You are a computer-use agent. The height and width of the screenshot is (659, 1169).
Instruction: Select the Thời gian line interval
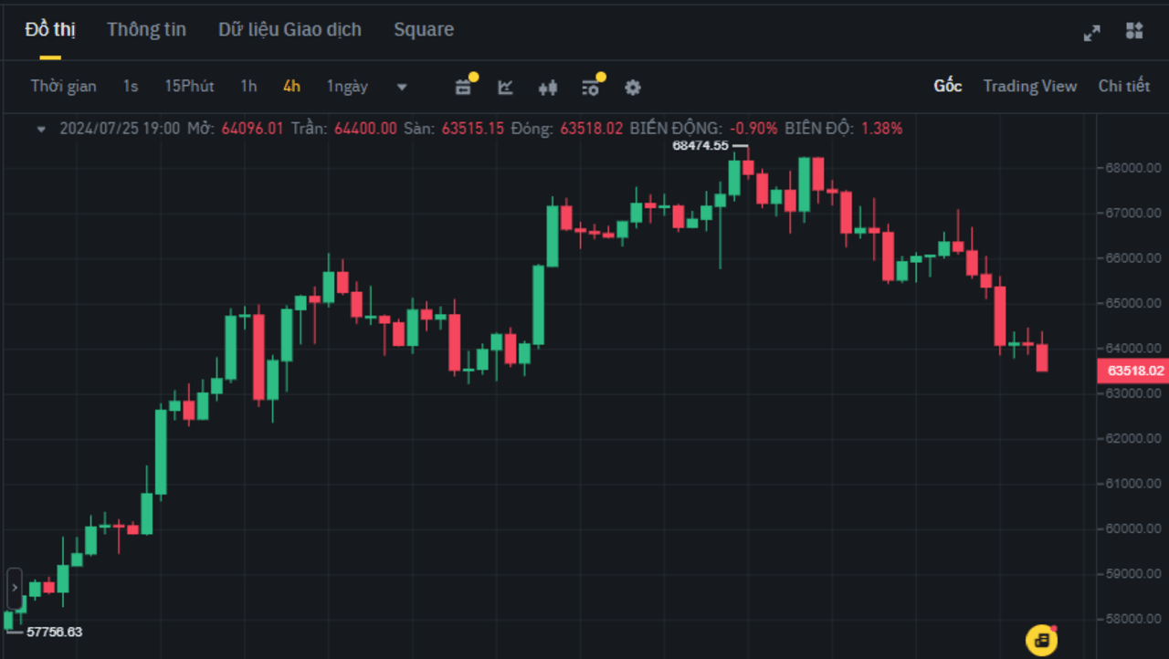(x=63, y=86)
